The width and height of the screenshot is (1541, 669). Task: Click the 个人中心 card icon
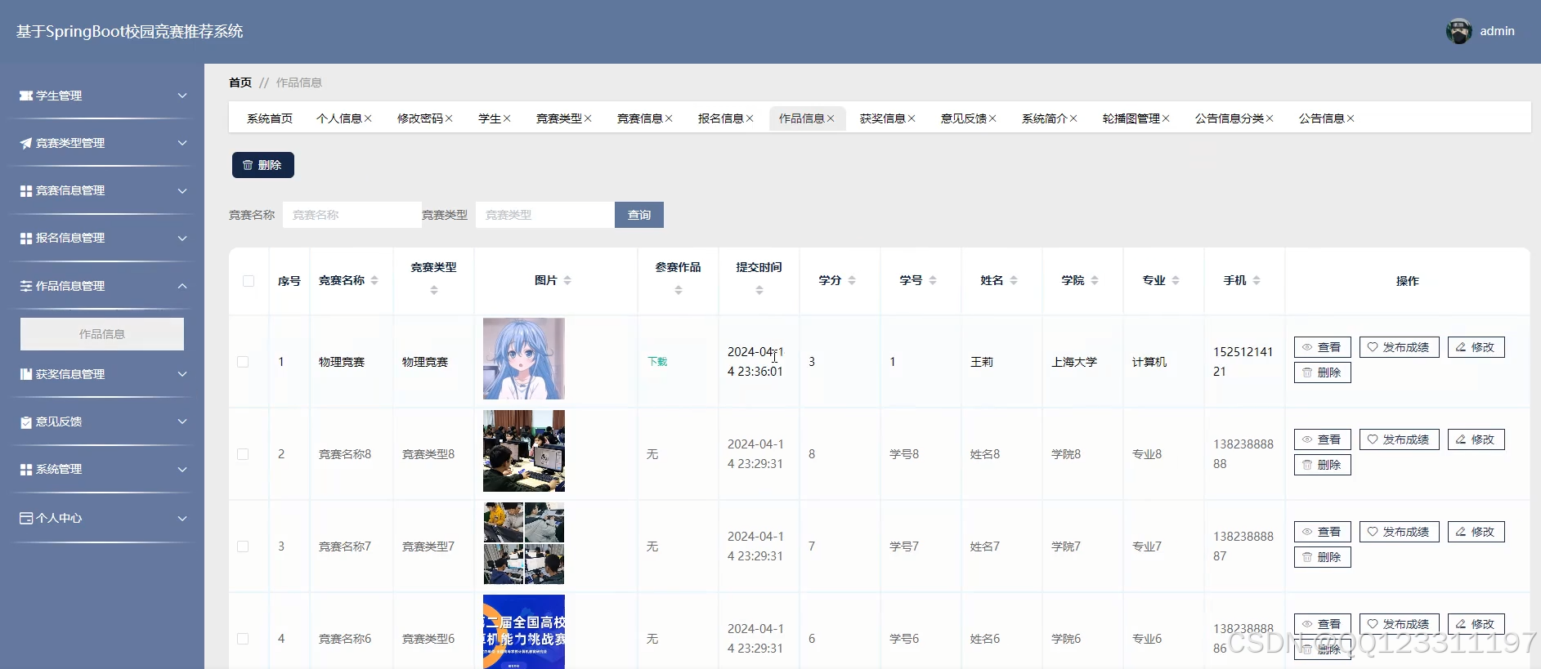[x=26, y=518]
